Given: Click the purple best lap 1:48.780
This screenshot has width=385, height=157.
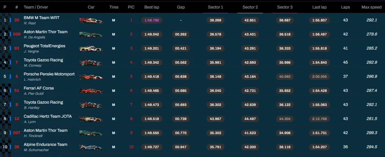Looking at the screenshot, I should [x=152, y=20].
